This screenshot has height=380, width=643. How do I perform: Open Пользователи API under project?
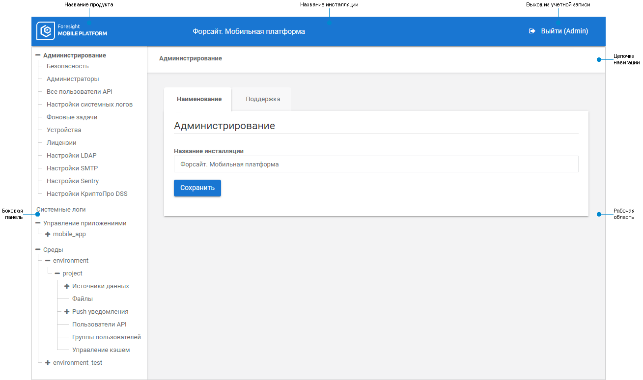99,325
